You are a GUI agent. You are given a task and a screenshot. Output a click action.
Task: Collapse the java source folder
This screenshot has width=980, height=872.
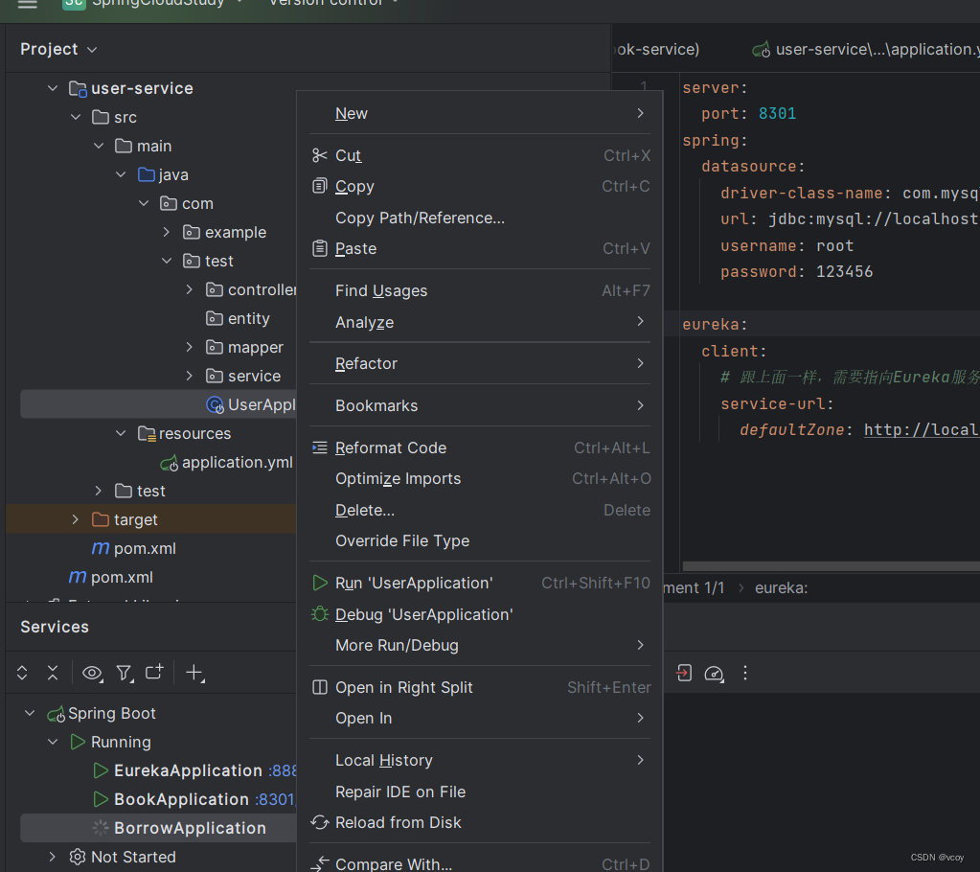122,174
